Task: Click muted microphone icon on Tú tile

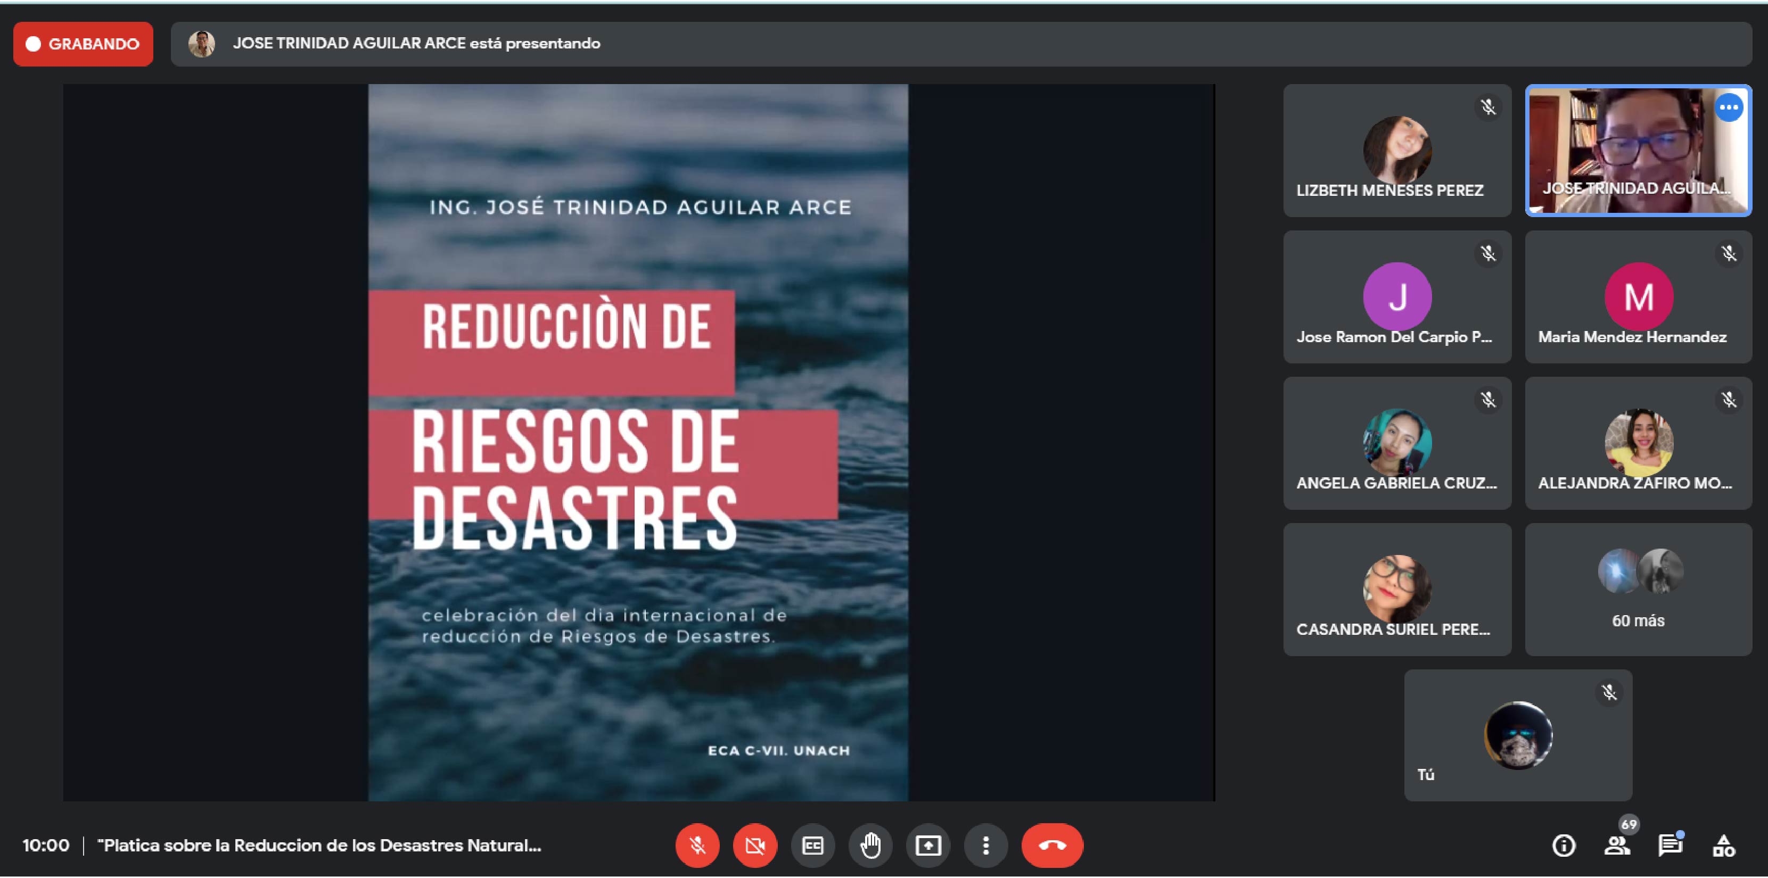Action: coord(1609,692)
